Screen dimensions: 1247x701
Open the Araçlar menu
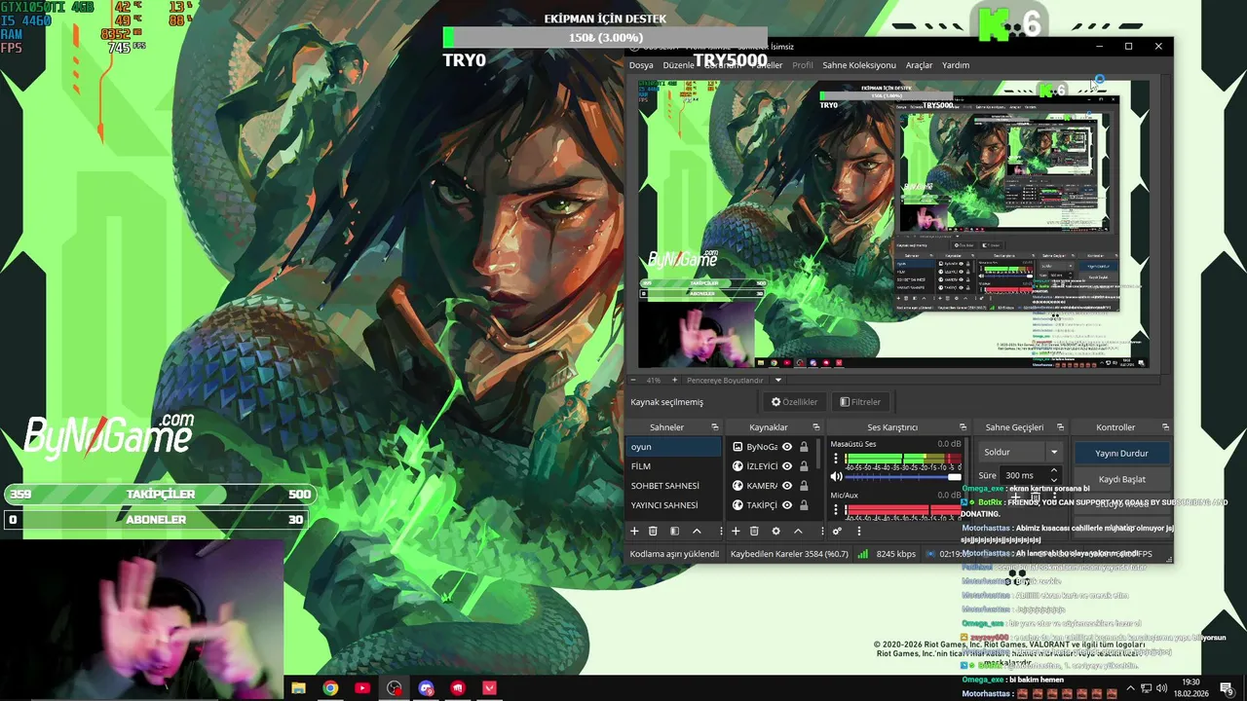[x=919, y=65]
